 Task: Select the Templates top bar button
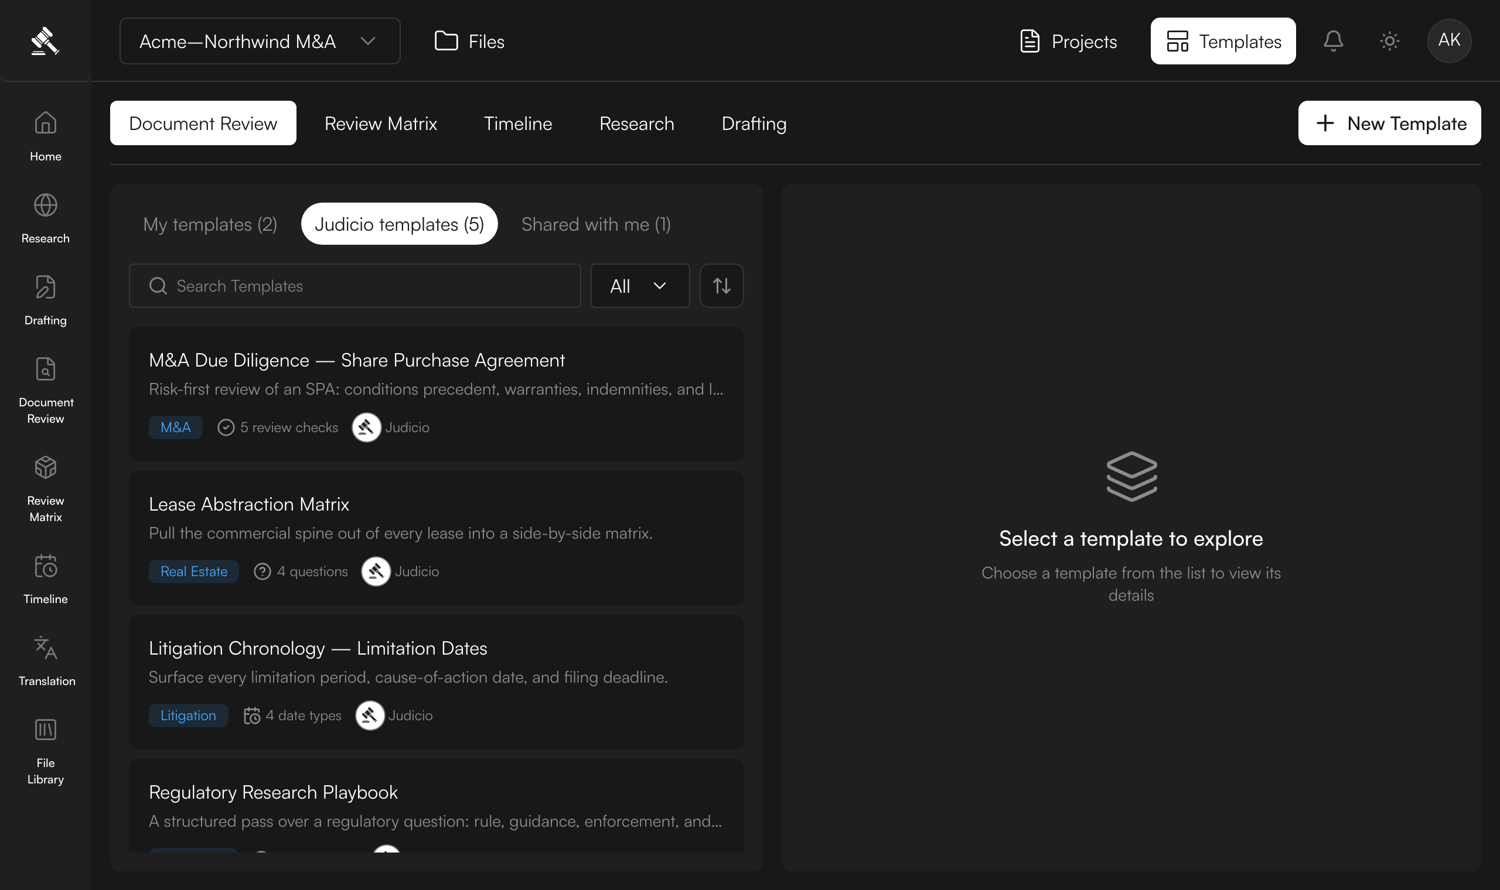[x=1223, y=41]
